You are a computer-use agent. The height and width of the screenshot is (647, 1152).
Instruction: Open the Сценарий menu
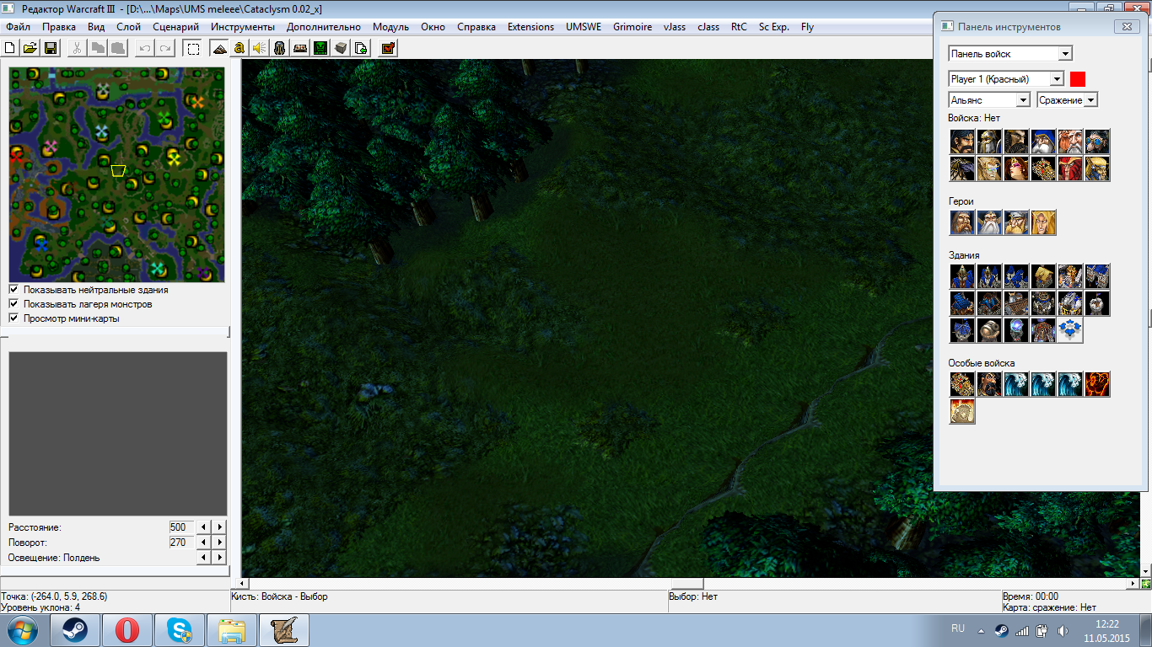coord(175,27)
